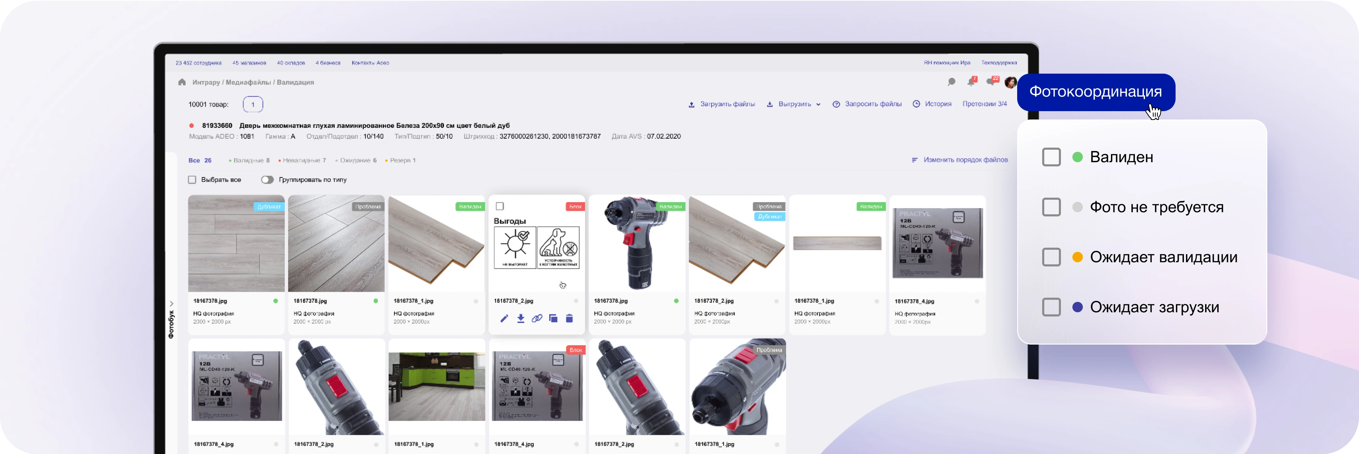
Task: Select the Ожидание 6 filter tab
Action: pos(357,160)
